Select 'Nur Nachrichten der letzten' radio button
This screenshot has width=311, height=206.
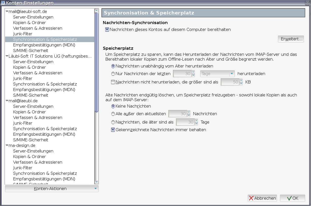pyautogui.click(x=113, y=74)
